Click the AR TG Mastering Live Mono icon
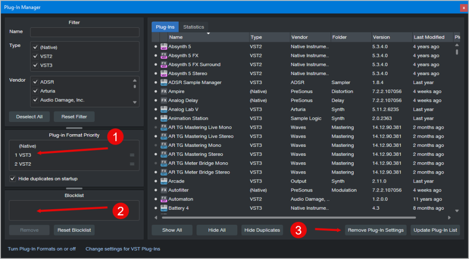469x259 pixels. (164, 128)
